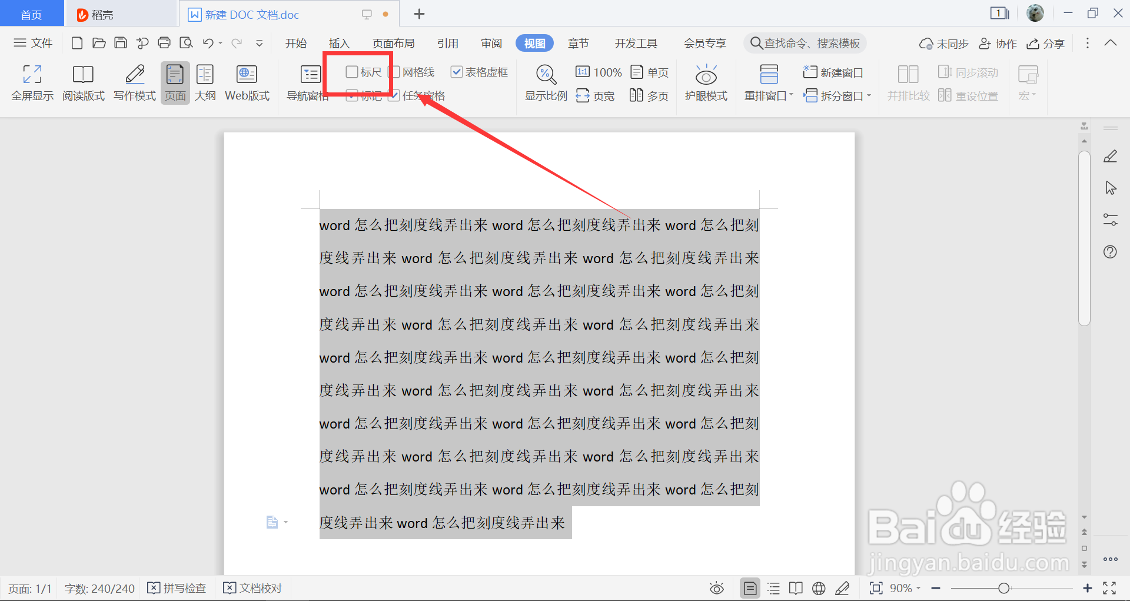Switch to Web layout (Web版式)
The height and width of the screenshot is (601, 1130).
click(247, 83)
